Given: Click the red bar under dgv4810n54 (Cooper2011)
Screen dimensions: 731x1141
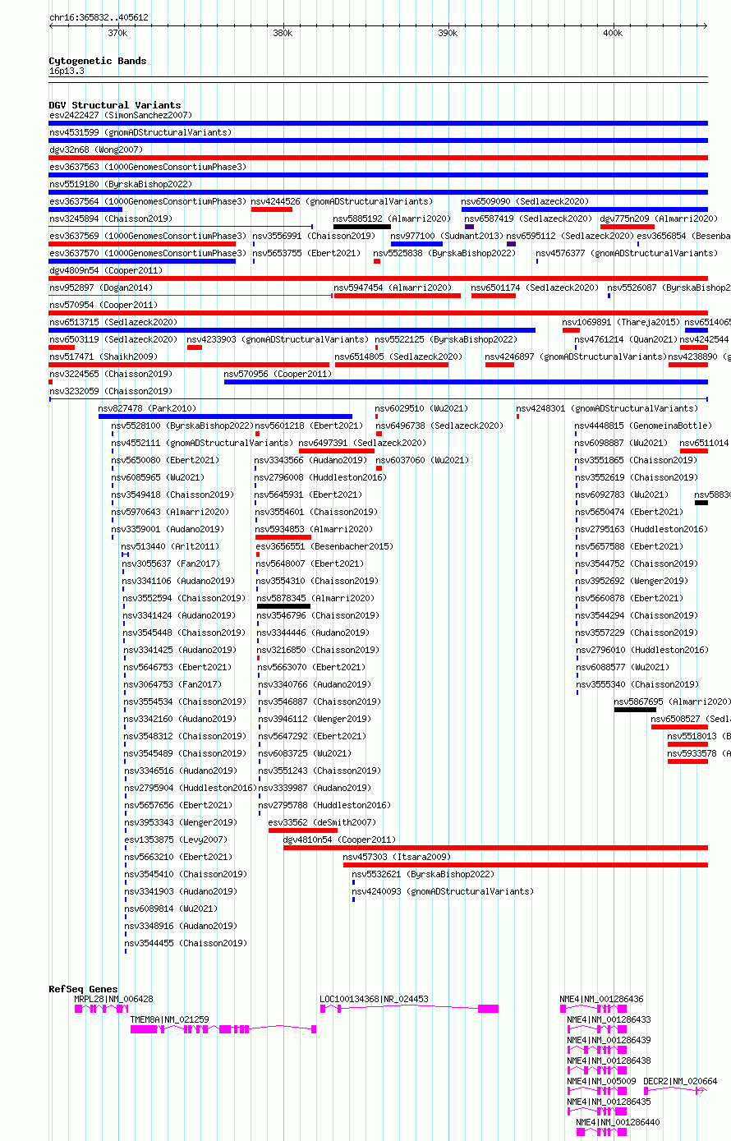Looking at the screenshot, I should 495,848.
